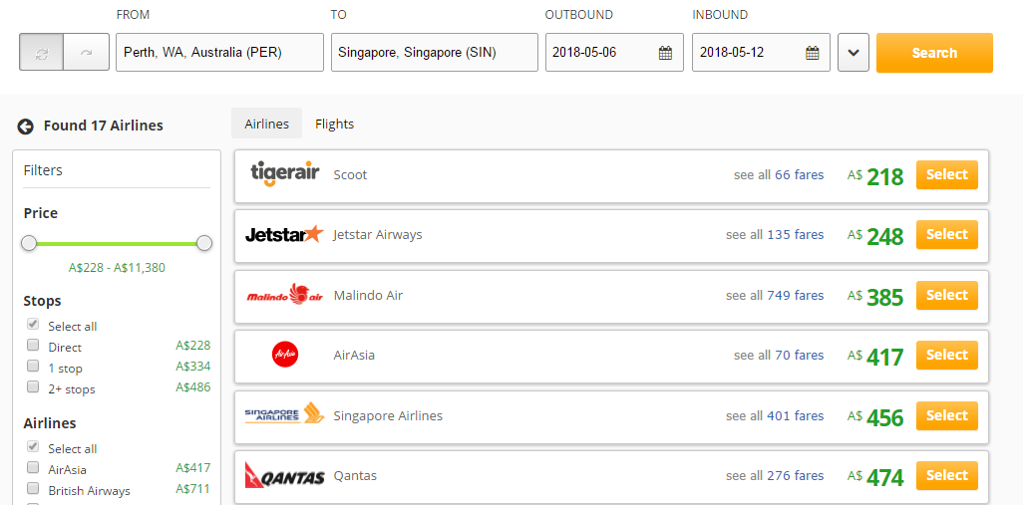Click the outbound date 2018-05-06 field
Image resolution: width=1023 pixels, height=505 pixels.
point(614,53)
